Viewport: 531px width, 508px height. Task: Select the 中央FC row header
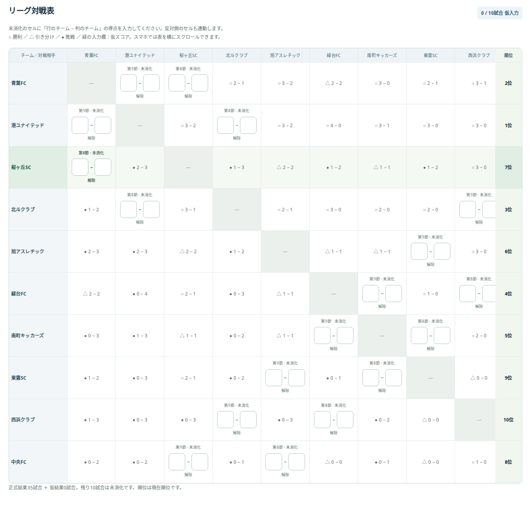pos(38,462)
